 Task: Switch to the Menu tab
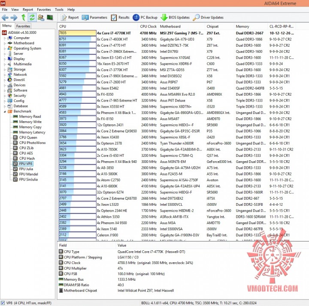[7, 26]
